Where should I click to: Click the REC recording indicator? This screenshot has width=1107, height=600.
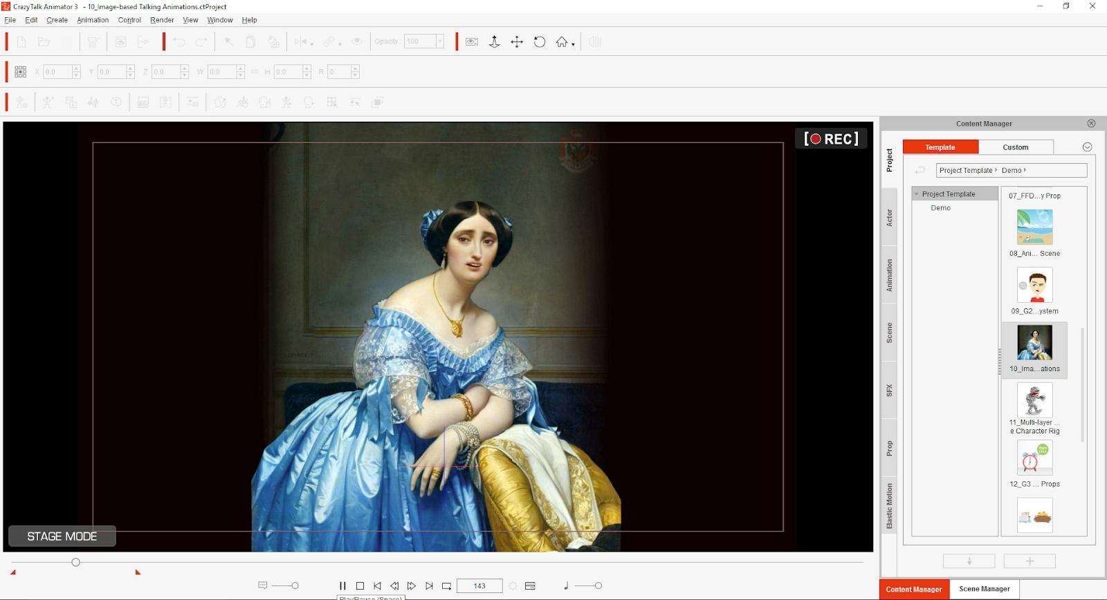[x=831, y=139]
